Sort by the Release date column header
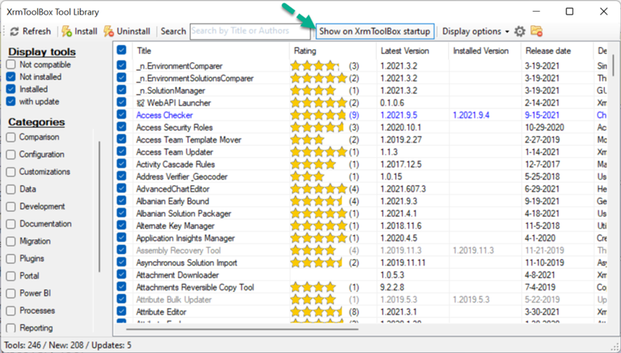 [x=557, y=50]
